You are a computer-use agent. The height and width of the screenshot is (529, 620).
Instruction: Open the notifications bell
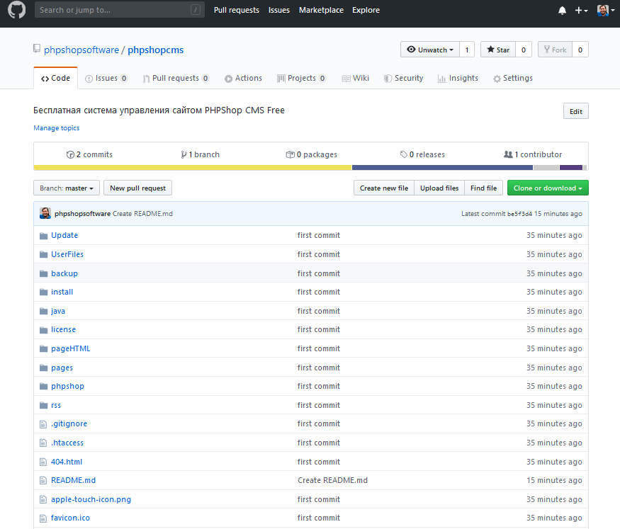[562, 11]
